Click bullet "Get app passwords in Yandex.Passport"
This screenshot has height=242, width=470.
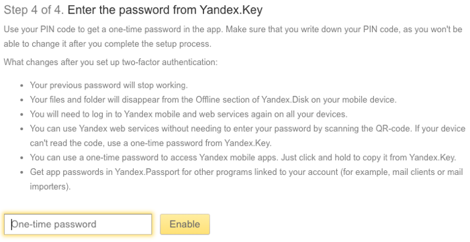pos(246,179)
